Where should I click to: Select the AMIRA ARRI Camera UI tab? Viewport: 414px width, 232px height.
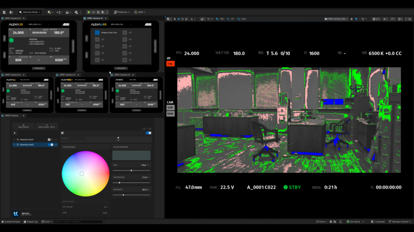point(122,75)
